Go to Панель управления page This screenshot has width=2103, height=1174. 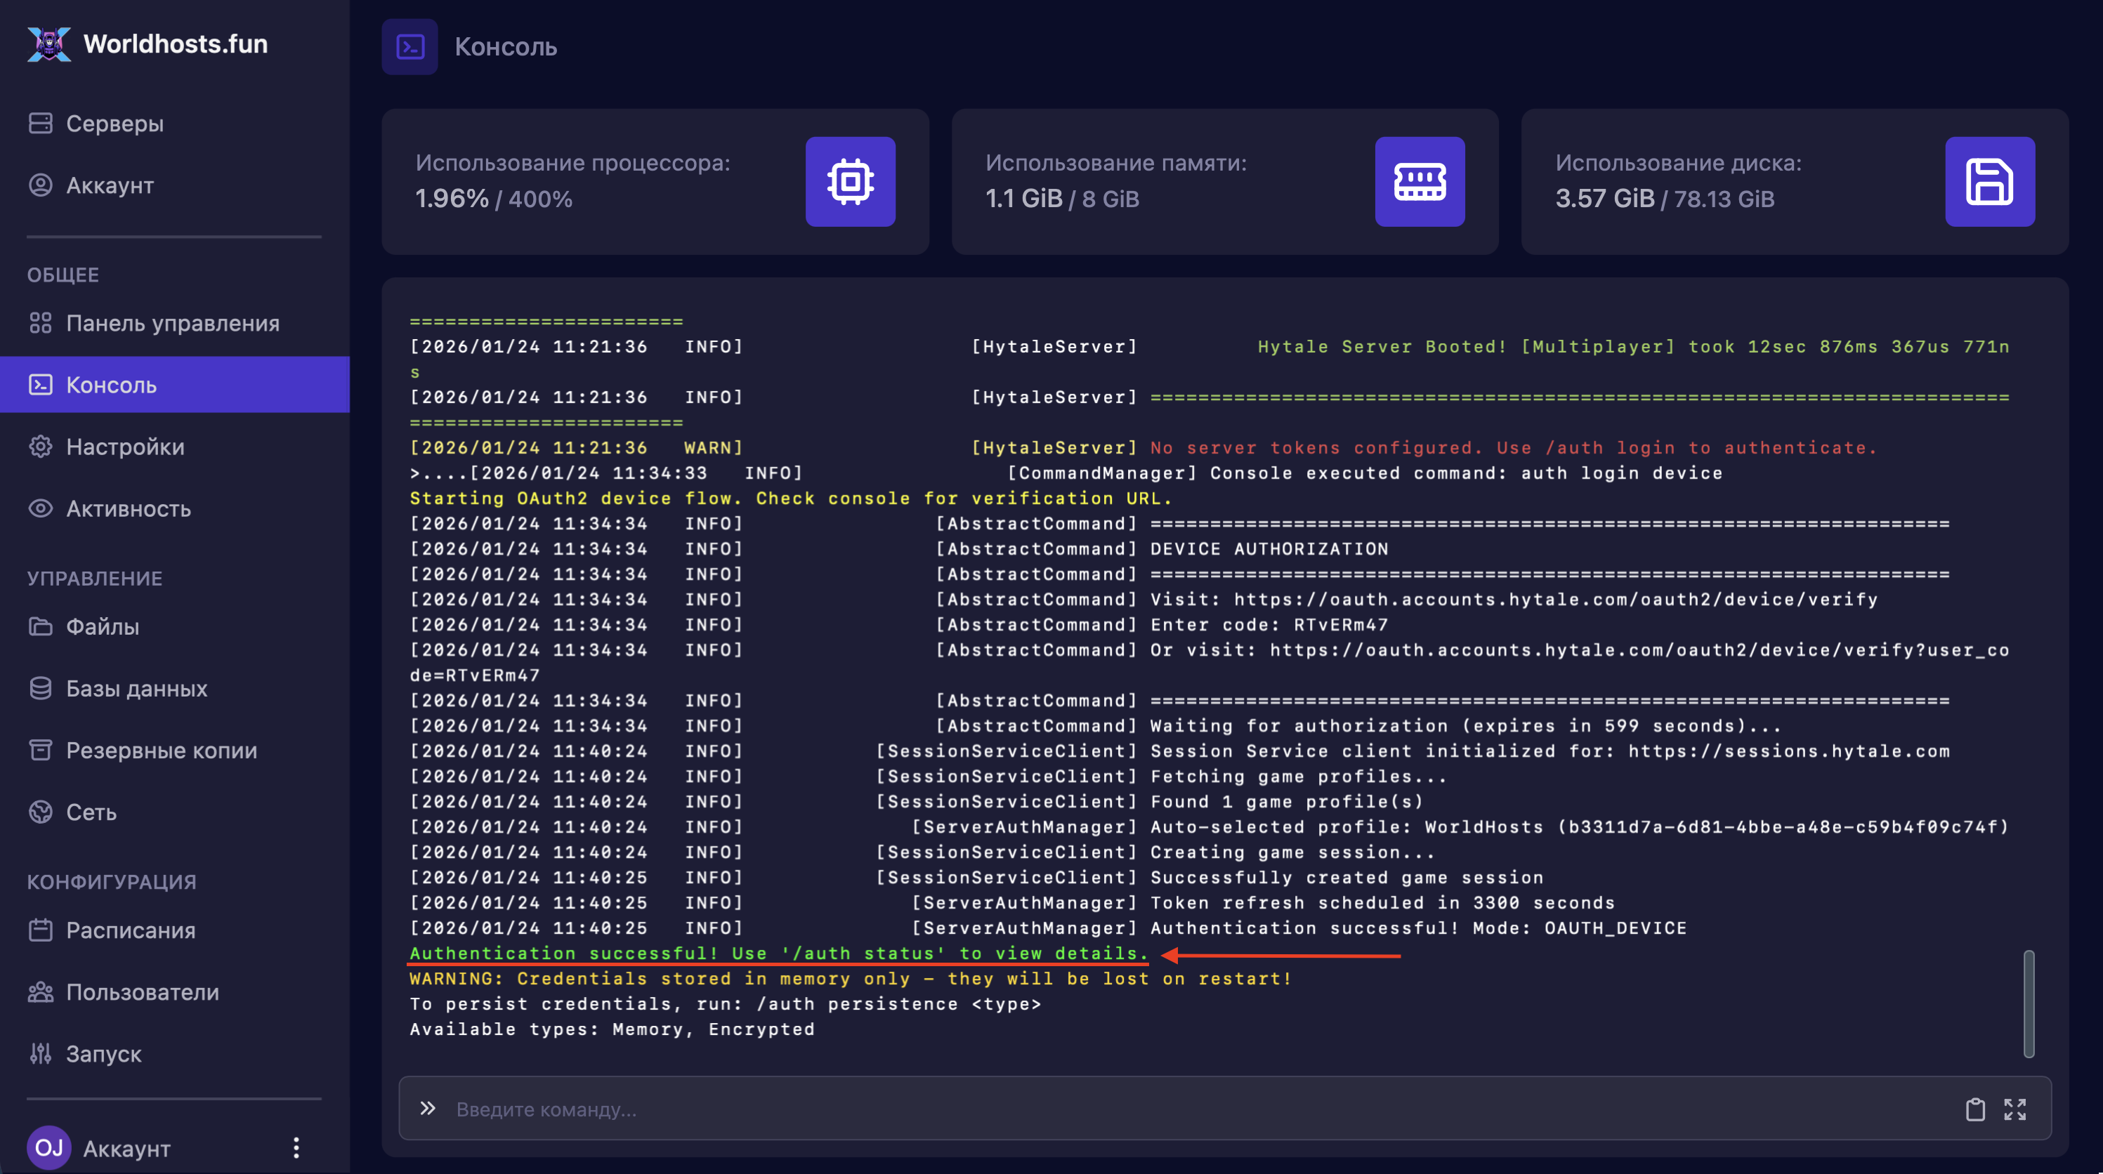(172, 323)
